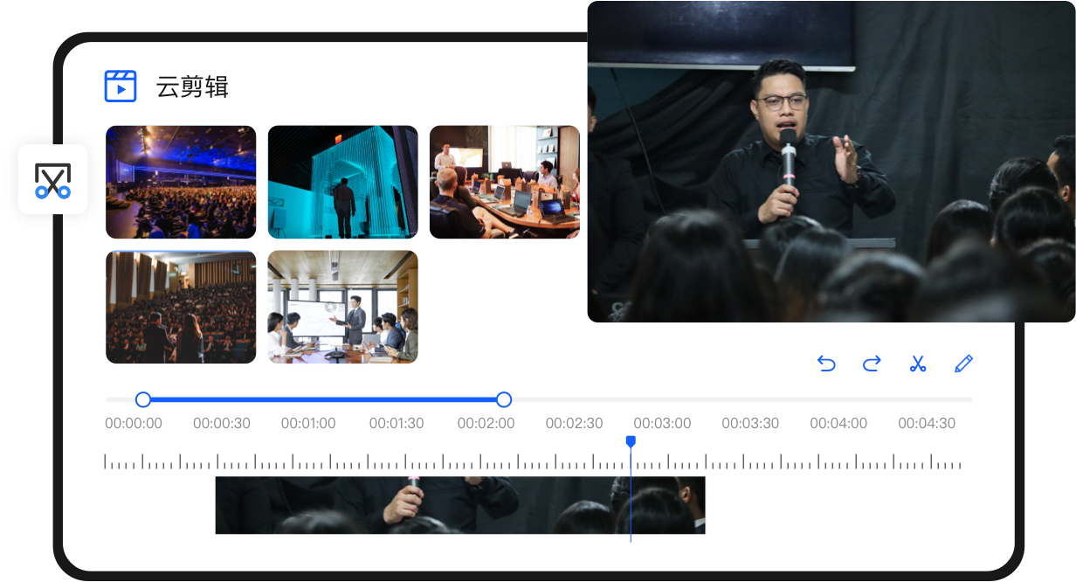Click the redo arrow icon

tap(872, 364)
